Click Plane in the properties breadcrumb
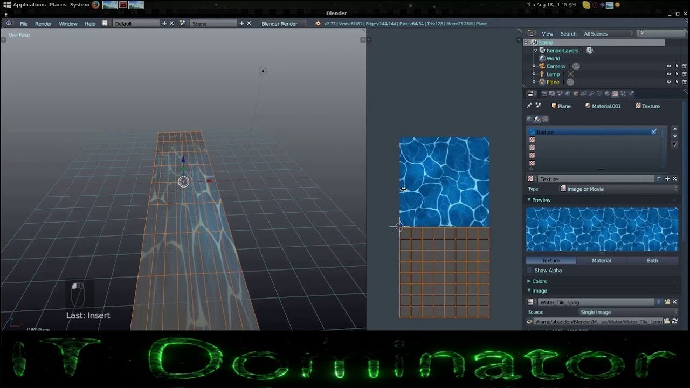This screenshot has height=388, width=690. pos(561,106)
